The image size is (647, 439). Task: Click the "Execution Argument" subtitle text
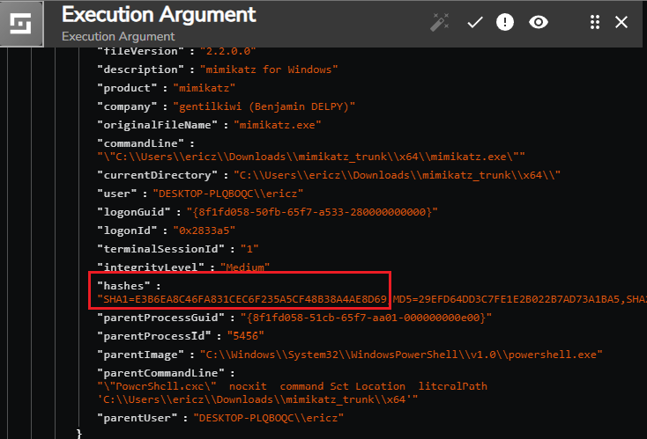(x=118, y=37)
